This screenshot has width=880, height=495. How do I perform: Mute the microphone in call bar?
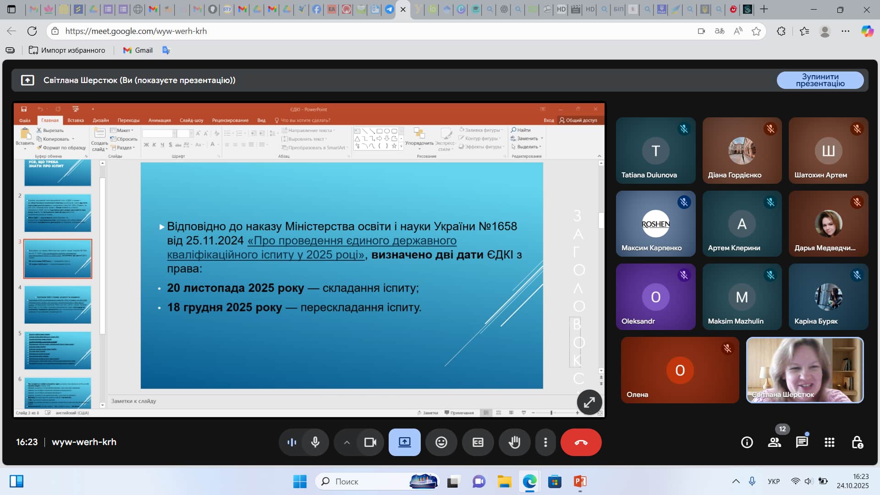point(315,442)
